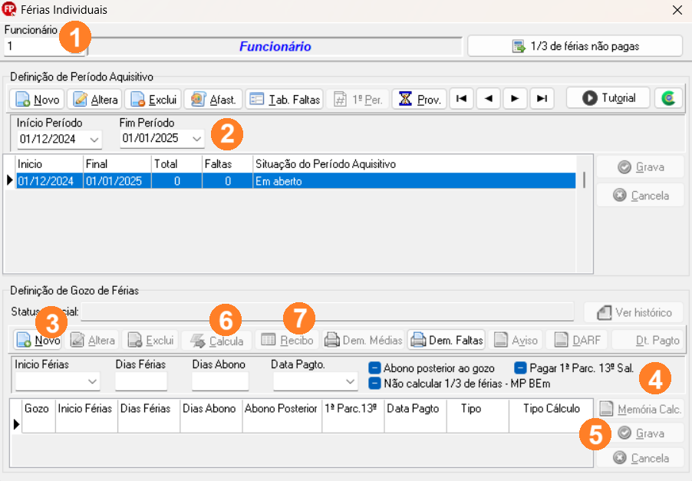This screenshot has height=481, width=692.
Task: Open the Tab. Faltas table
Action: [x=284, y=99]
